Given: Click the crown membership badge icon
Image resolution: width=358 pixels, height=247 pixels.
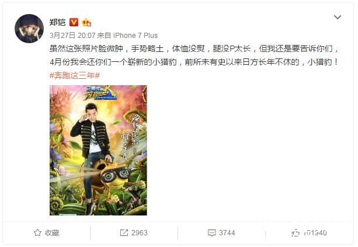Looking at the screenshot, I should [x=87, y=22].
